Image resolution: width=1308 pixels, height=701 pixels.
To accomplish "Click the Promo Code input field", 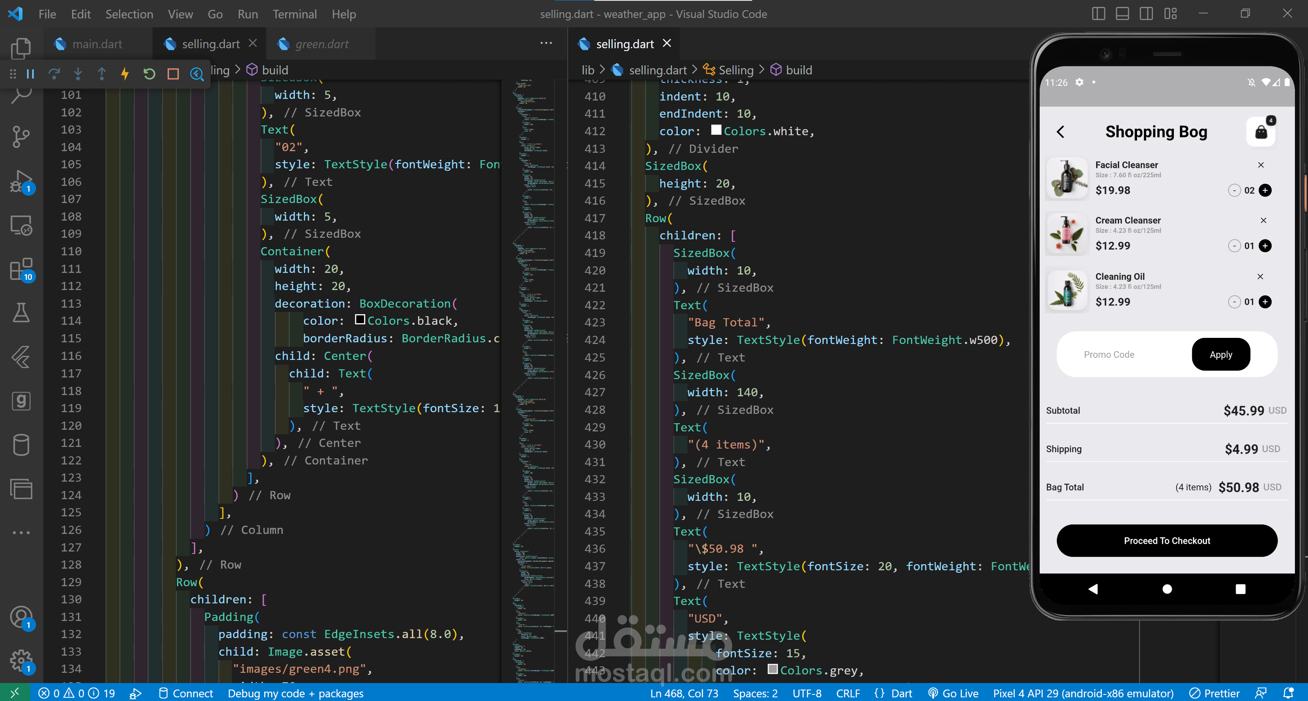I will click(1117, 355).
